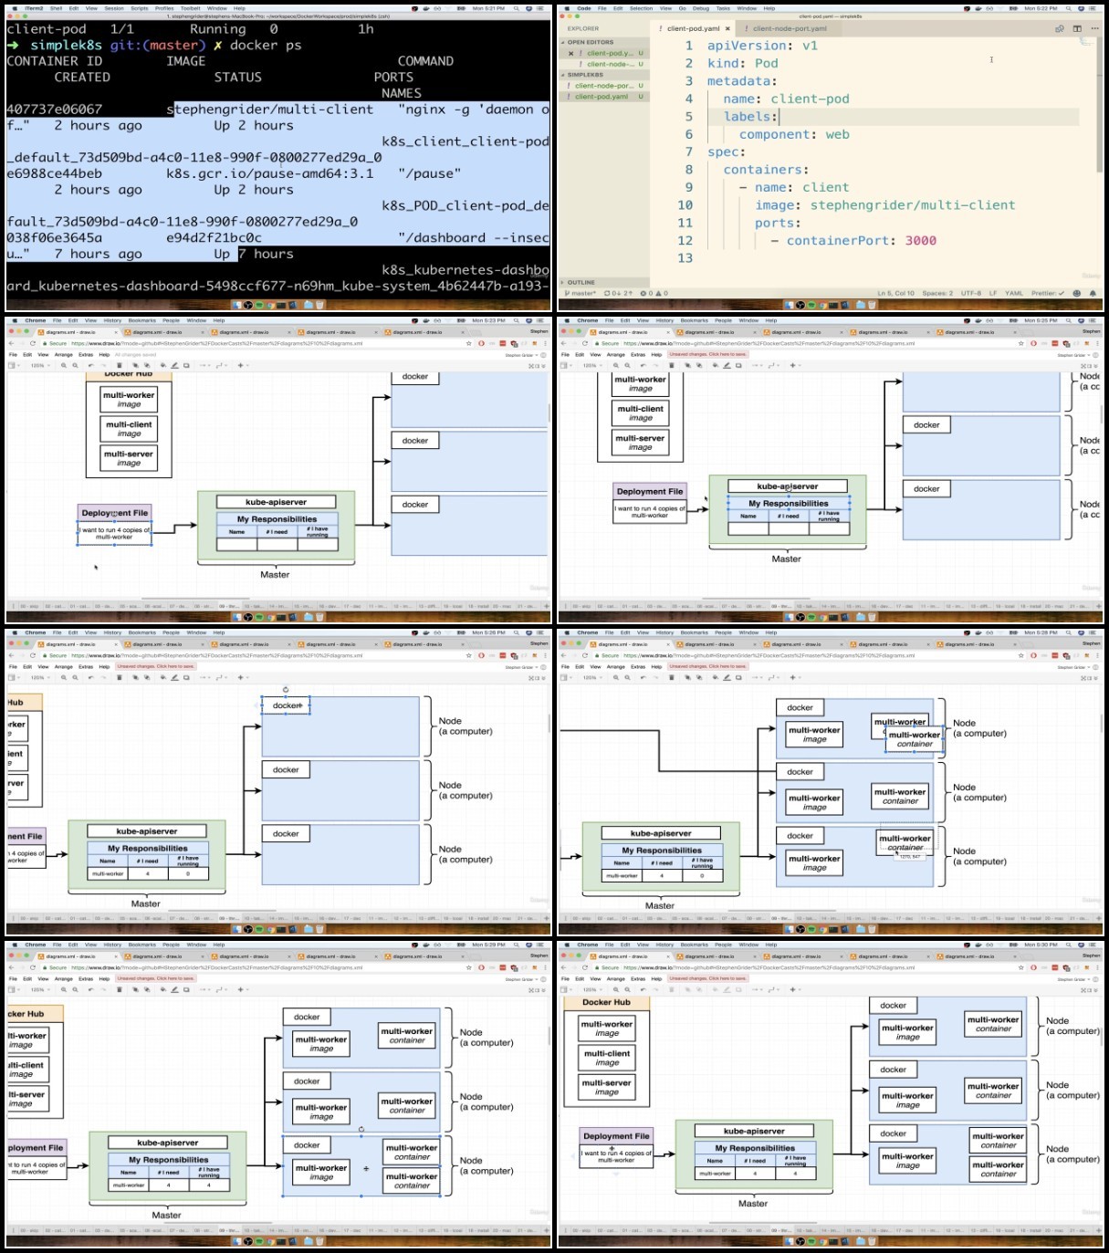Click bookmark star in 'All changes saved' draw.io Chrome window

(469, 344)
